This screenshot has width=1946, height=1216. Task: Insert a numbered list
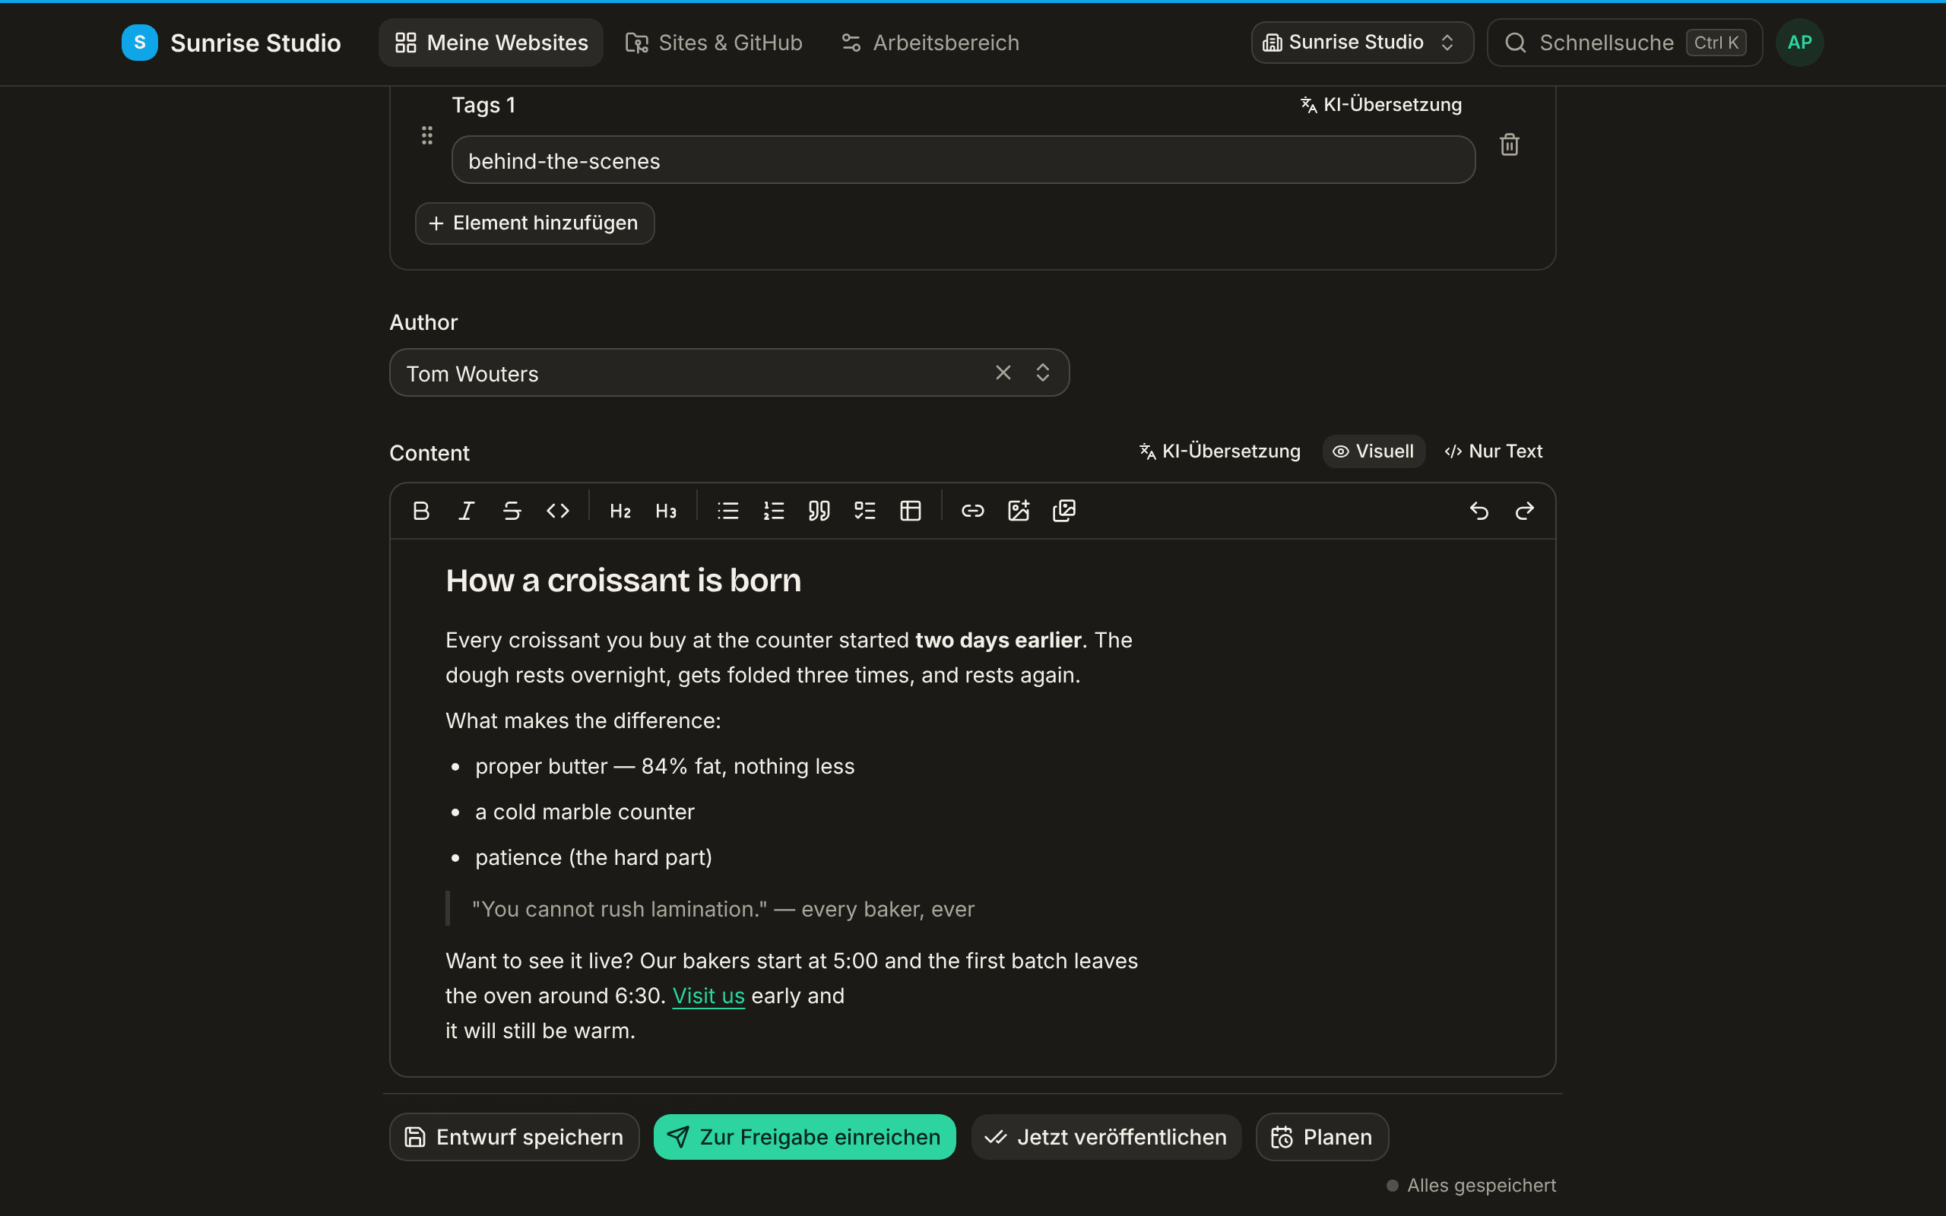click(x=774, y=511)
